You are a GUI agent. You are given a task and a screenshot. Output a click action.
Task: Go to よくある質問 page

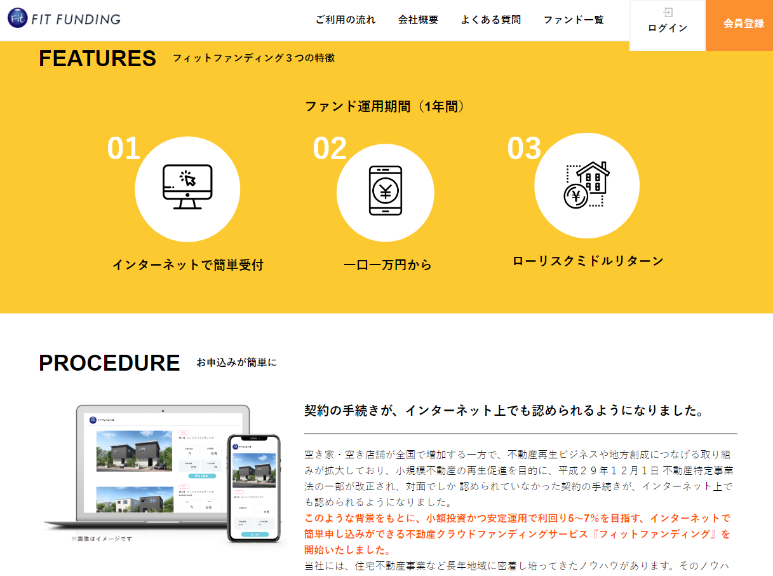pos(491,20)
